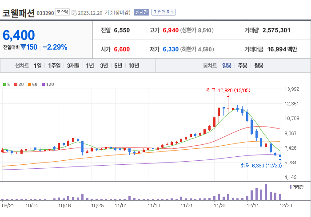This screenshot has height=217, width=311.
Task: Switch to 일봉 candle chart
Action: point(227,66)
